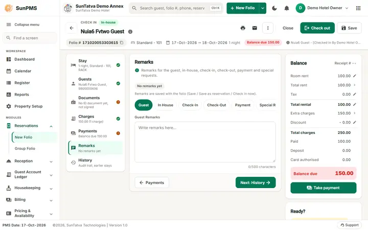368x230 pixels.
Task: Toggle dark mode moon icon
Action: pyautogui.click(x=274, y=8)
